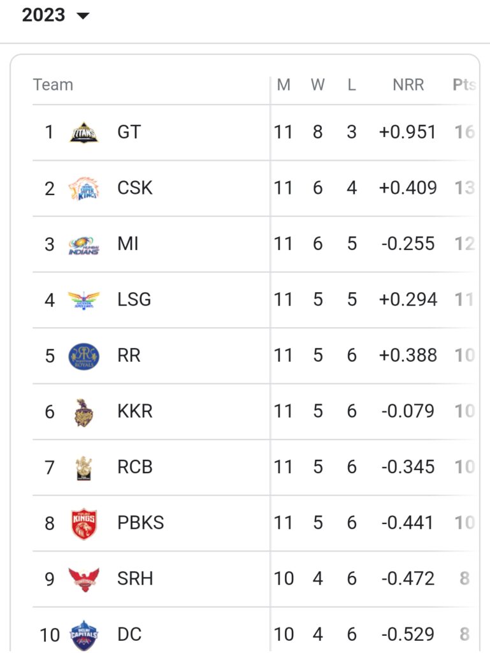The image size is (490, 653).
Task: Click the Lucknow Super Giants logo
Action: click(x=83, y=300)
